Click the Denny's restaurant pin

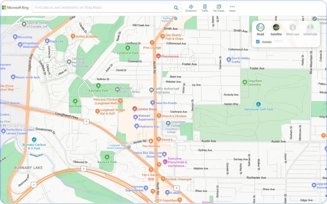(158, 139)
